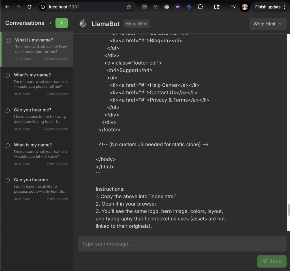Click the Finish update button
Screen dimensions: 290x271
point(268,7)
